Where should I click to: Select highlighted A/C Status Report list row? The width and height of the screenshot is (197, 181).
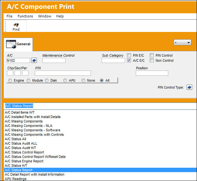(100, 170)
